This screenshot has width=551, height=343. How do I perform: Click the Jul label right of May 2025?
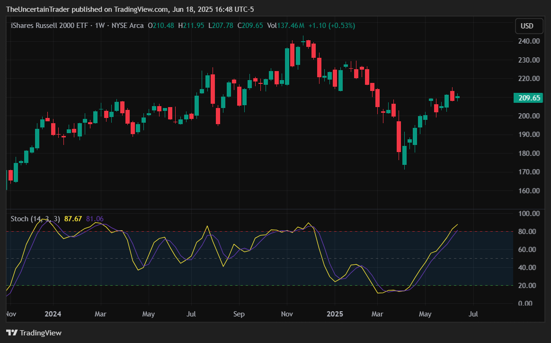pyautogui.click(x=473, y=314)
